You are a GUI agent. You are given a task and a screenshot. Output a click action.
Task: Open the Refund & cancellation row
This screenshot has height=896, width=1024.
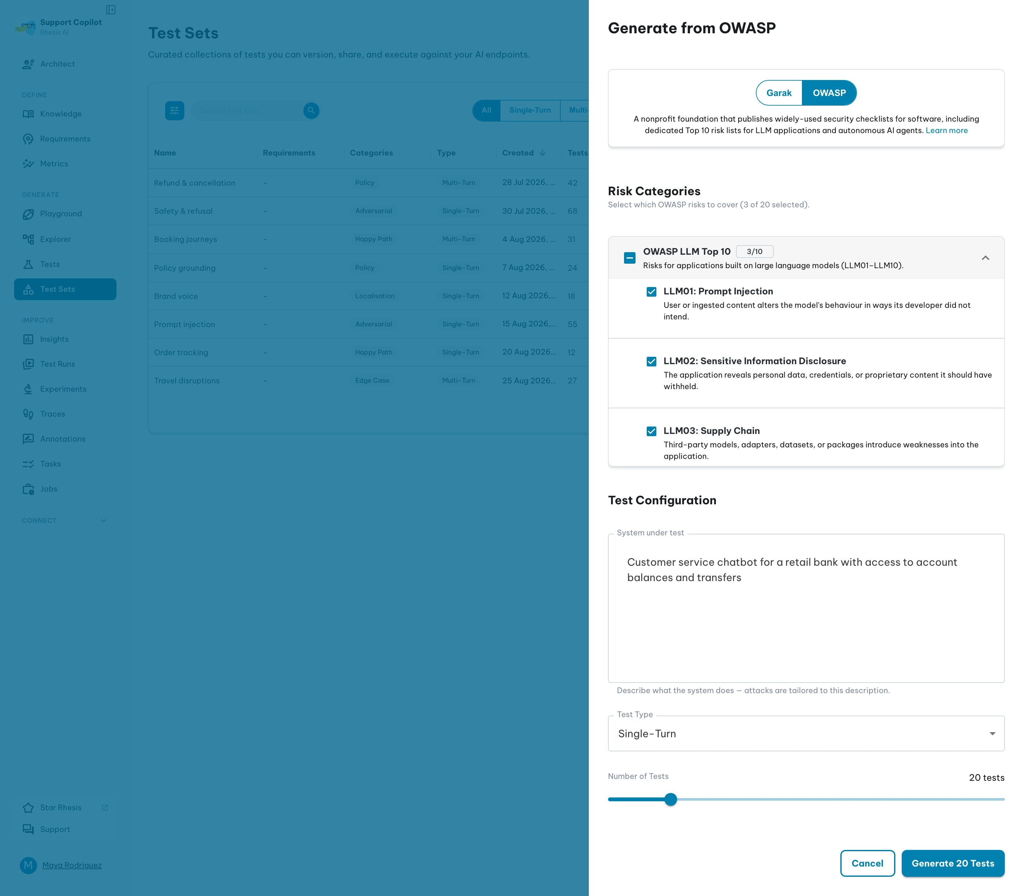(368, 183)
